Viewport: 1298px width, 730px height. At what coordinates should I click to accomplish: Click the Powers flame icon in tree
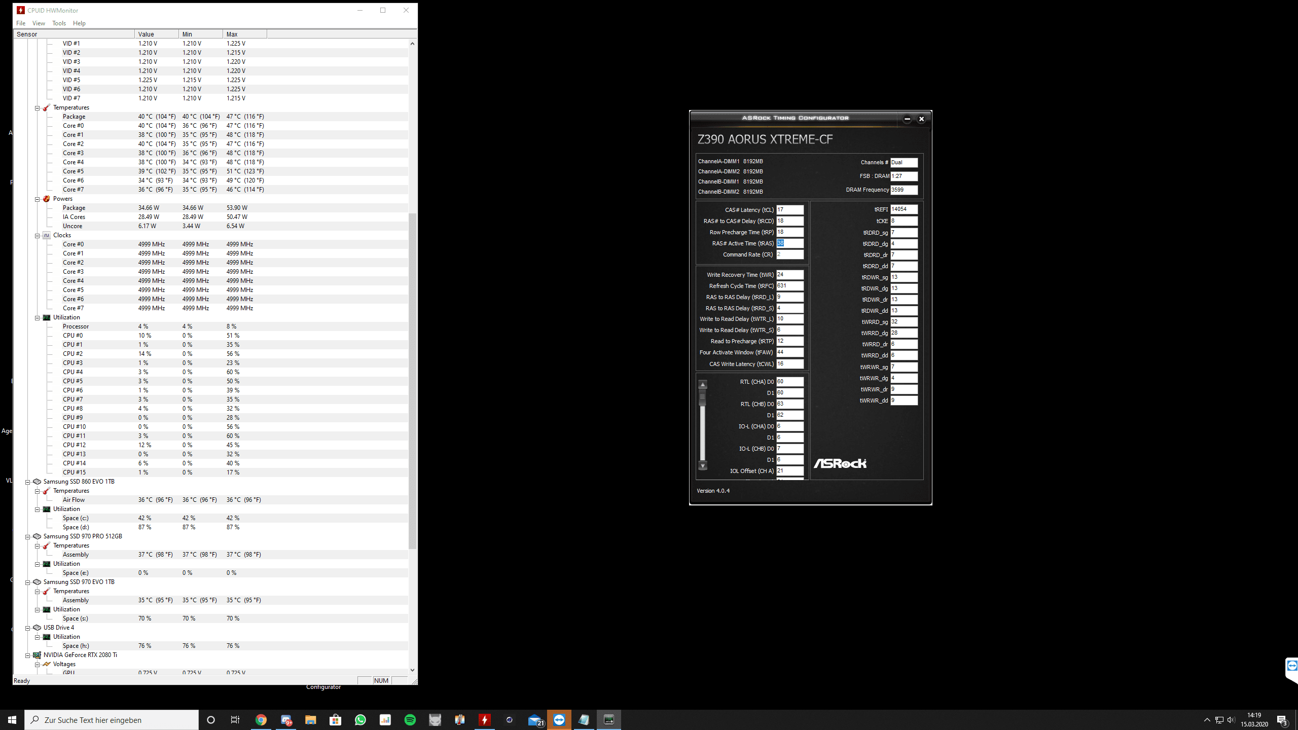[47, 199]
